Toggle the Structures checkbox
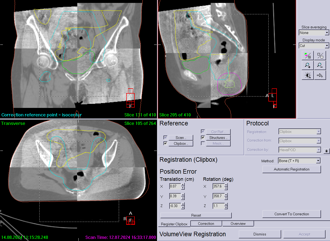 tap(203, 138)
